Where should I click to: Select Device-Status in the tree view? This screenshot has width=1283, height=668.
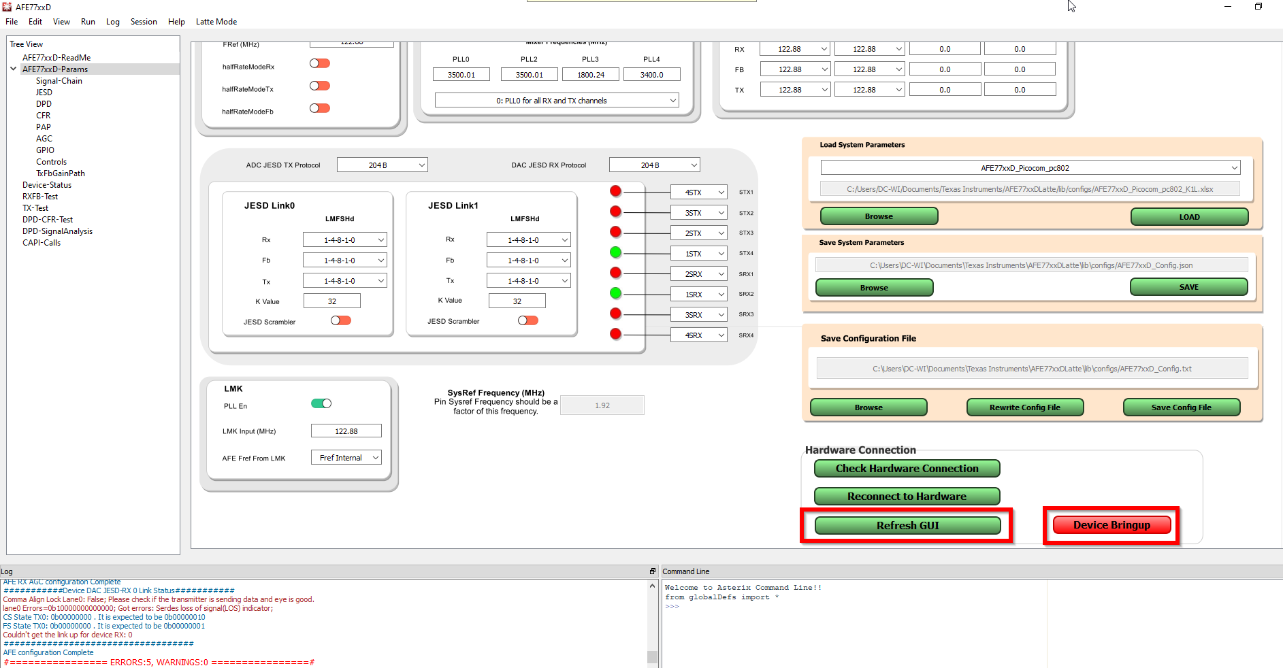[x=47, y=185]
